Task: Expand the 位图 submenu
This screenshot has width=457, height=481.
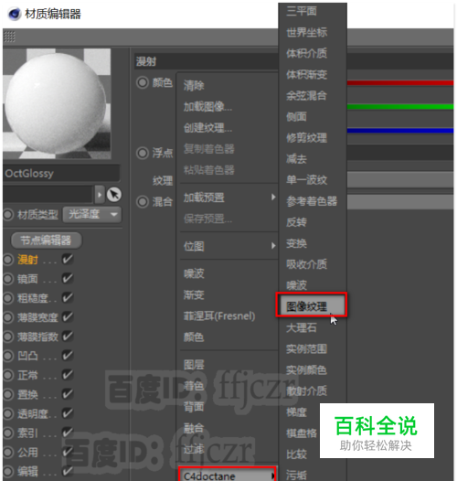Action: [x=228, y=246]
